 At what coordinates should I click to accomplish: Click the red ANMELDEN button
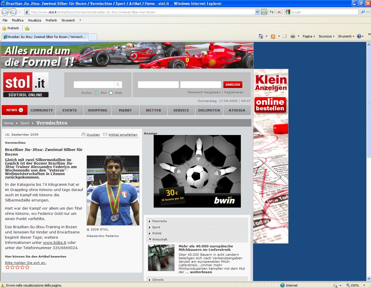click(x=233, y=84)
